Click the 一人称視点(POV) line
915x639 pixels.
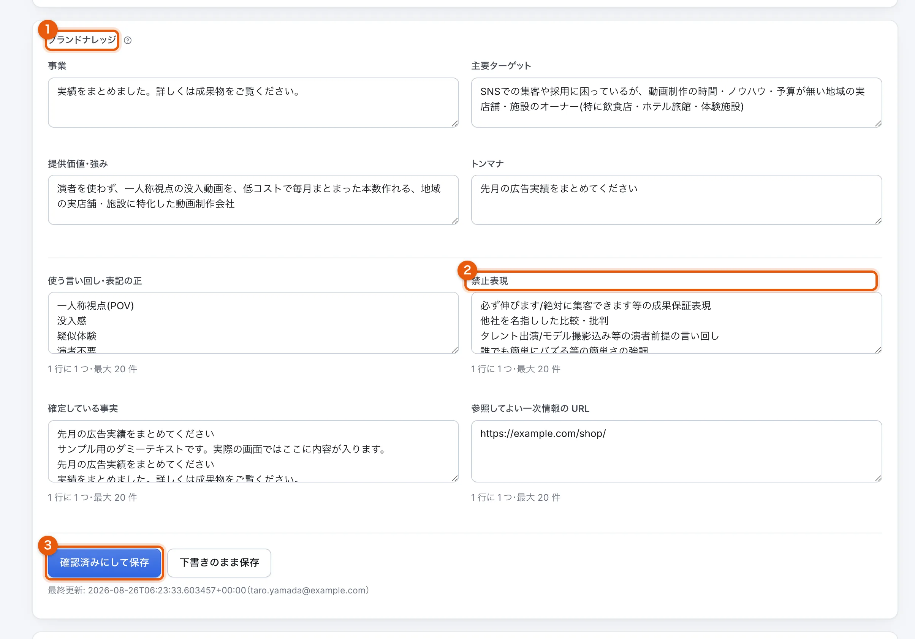tap(96, 305)
